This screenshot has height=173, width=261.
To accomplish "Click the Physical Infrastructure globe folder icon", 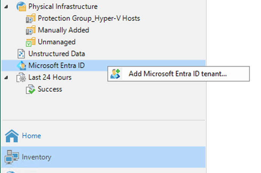I will tap(21, 6).
